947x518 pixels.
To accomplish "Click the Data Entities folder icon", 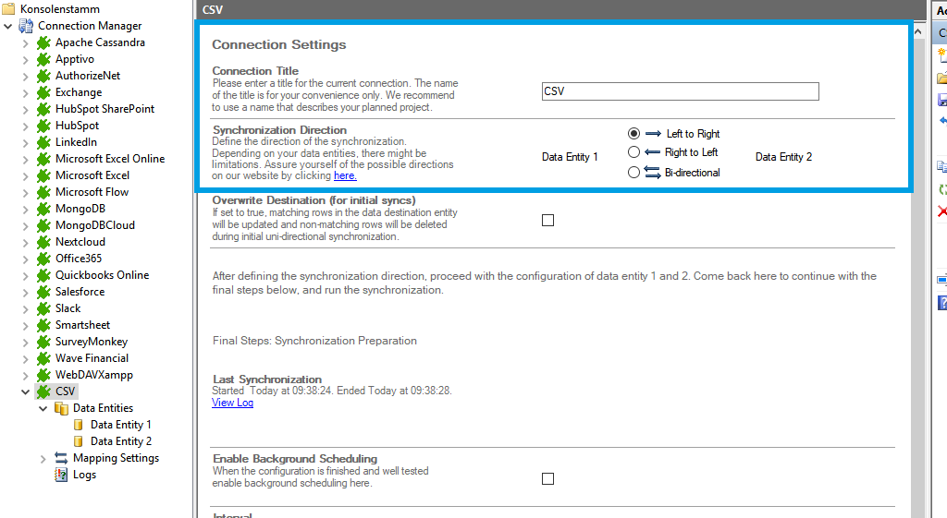I will point(62,408).
